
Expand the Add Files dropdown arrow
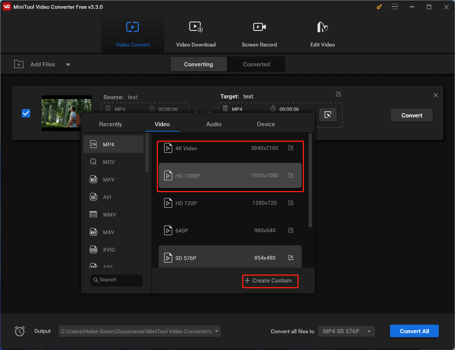coord(68,64)
